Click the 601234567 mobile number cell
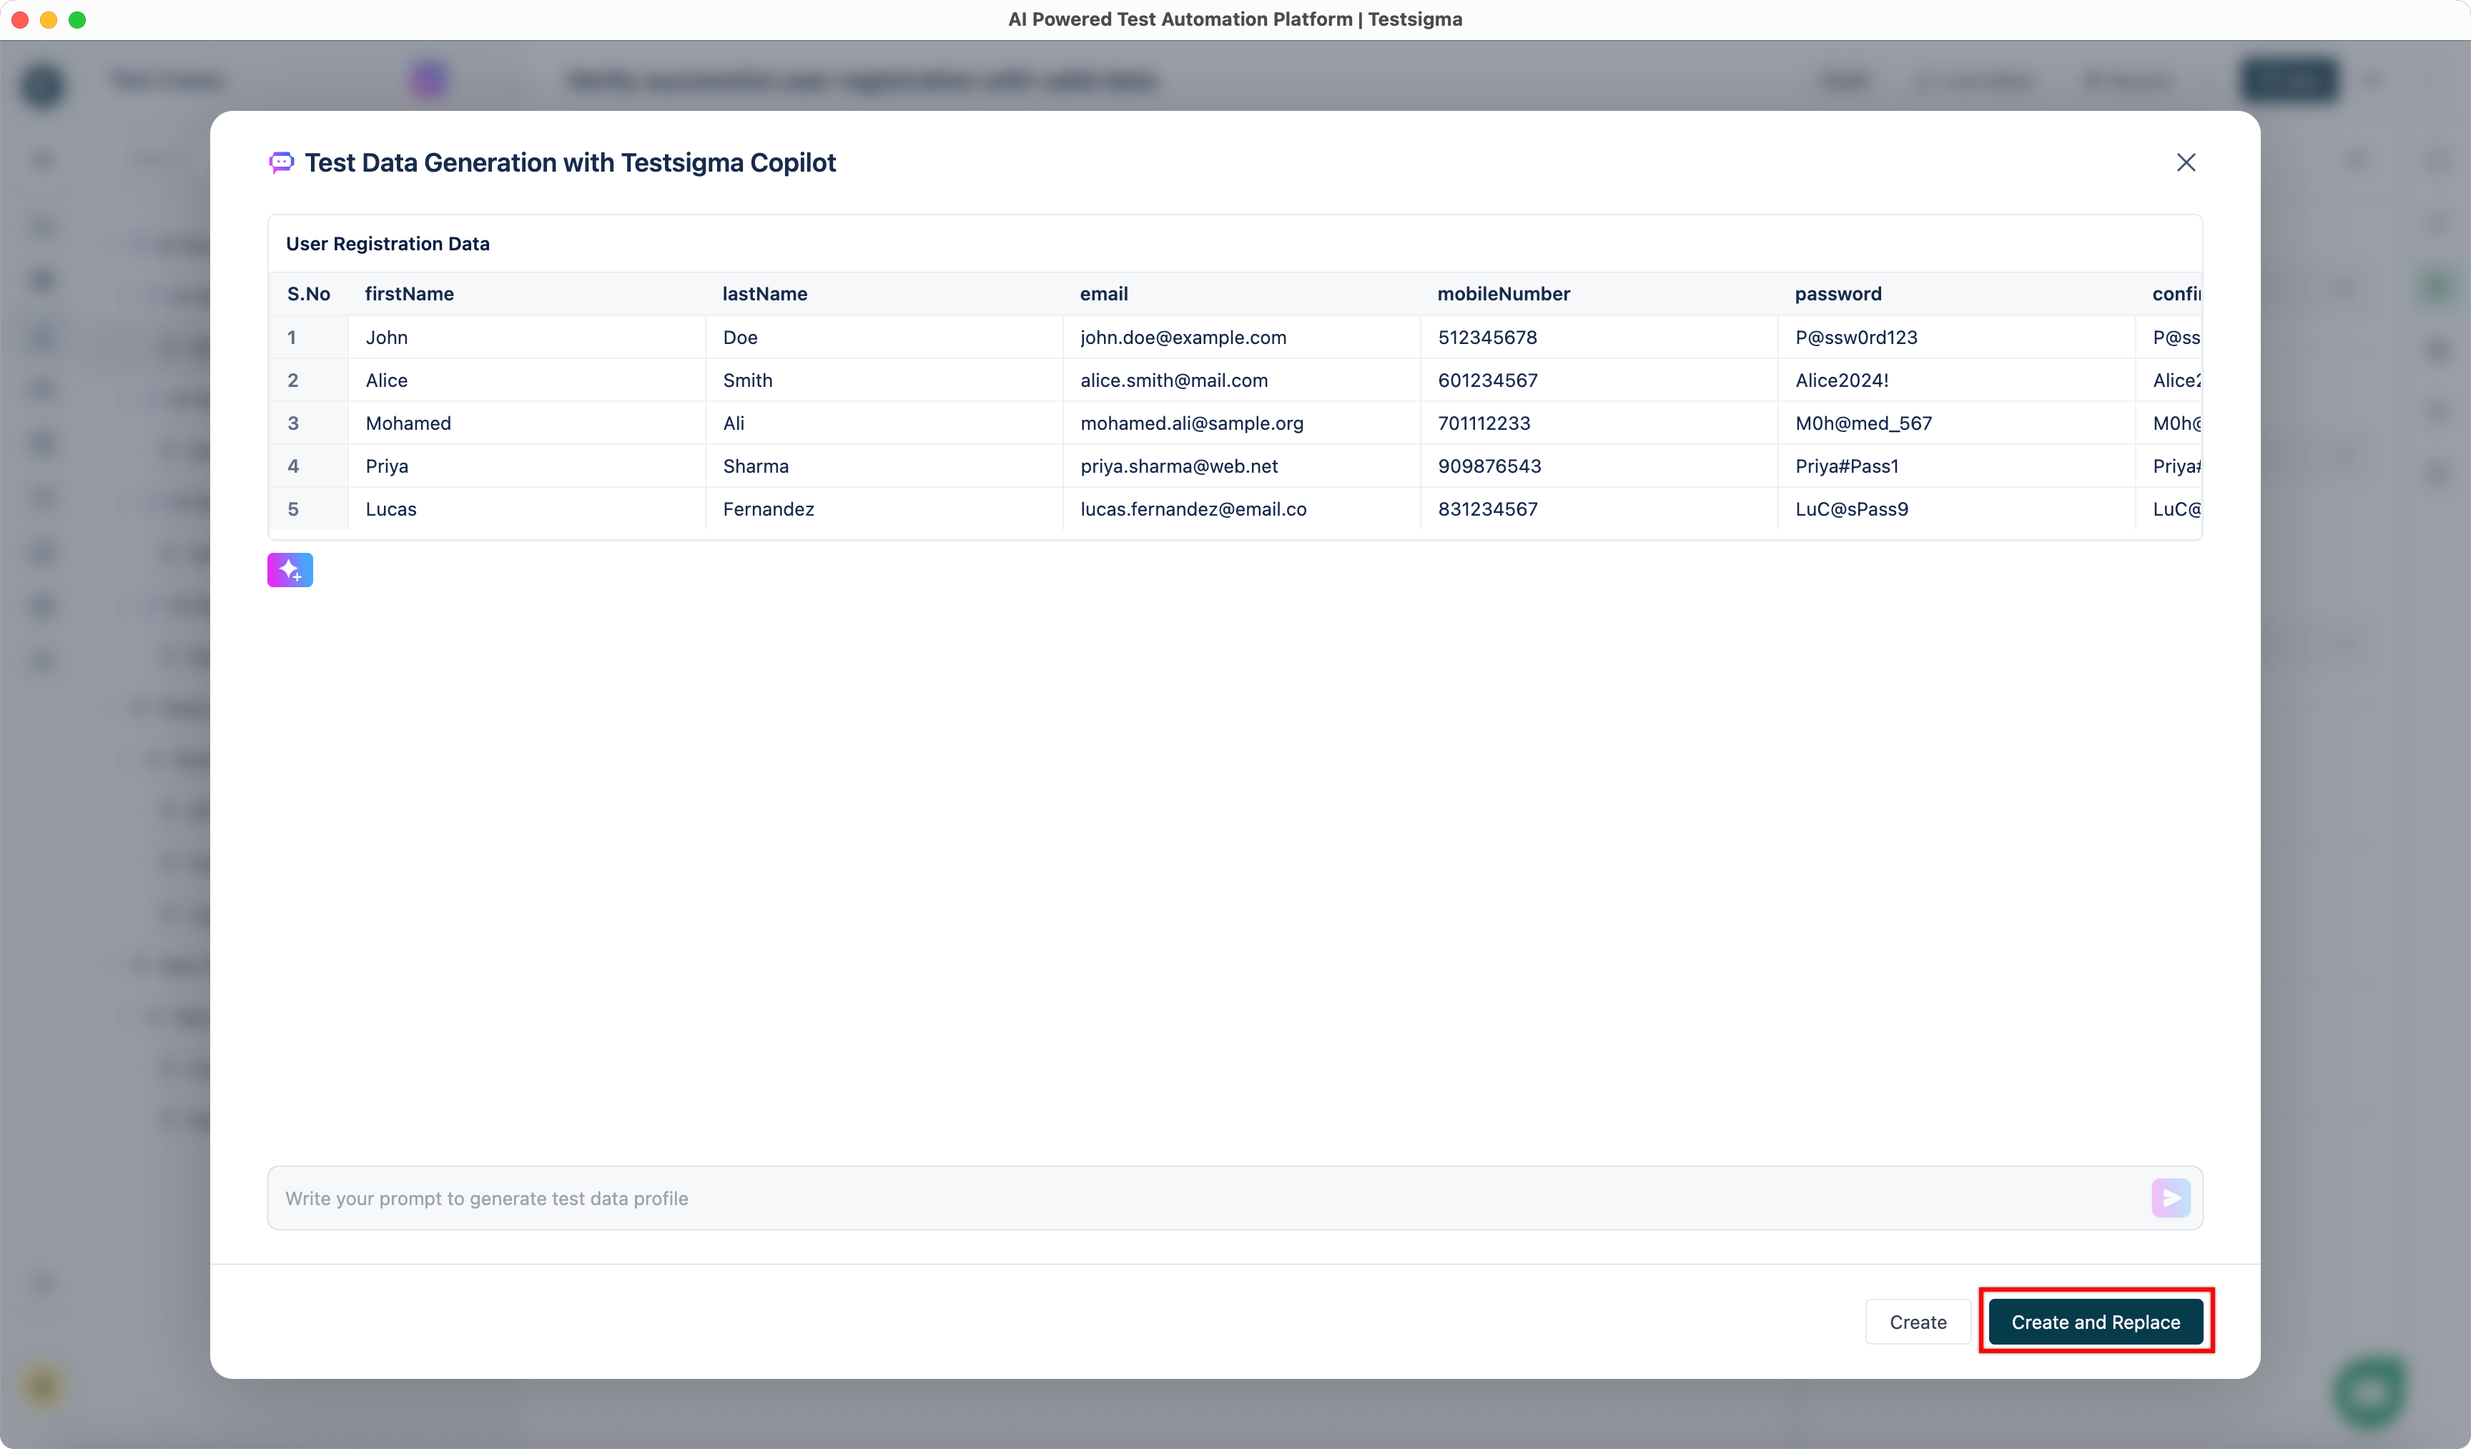The height and width of the screenshot is (1449, 2471). (x=1487, y=380)
